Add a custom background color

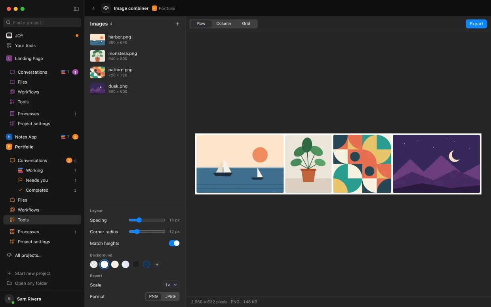[x=157, y=264]
